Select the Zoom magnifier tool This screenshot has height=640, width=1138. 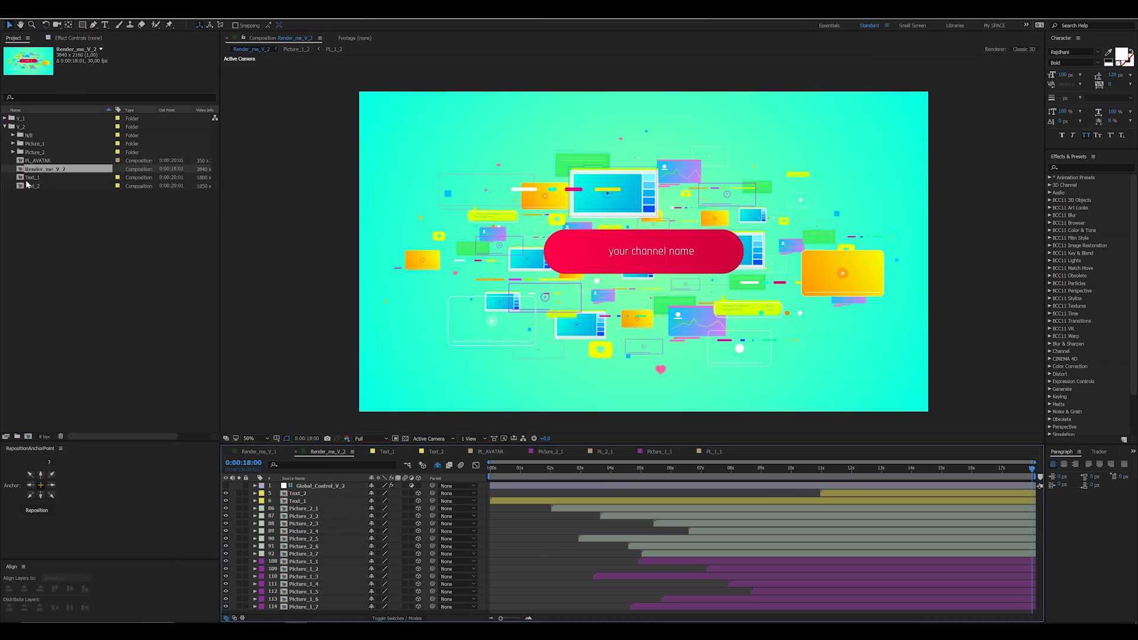32,25
